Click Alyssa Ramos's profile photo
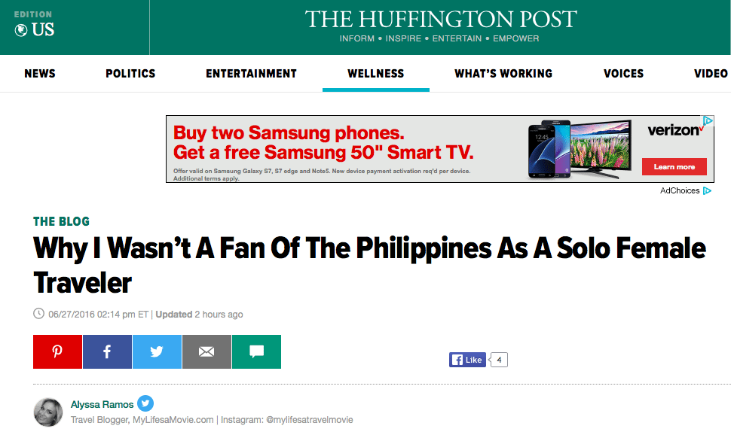This screenshot has width=731, height=444. click(x=47, y=412)
